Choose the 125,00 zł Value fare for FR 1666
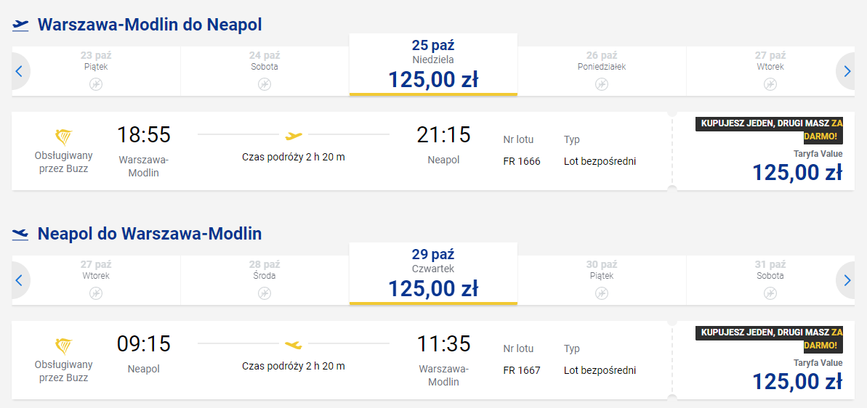The image size is (867, 408). coord(797,172)
